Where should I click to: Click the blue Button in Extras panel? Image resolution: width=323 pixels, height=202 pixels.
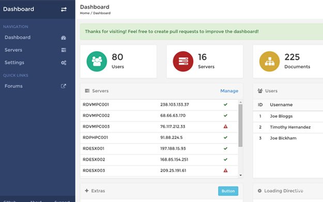[228, 191]
